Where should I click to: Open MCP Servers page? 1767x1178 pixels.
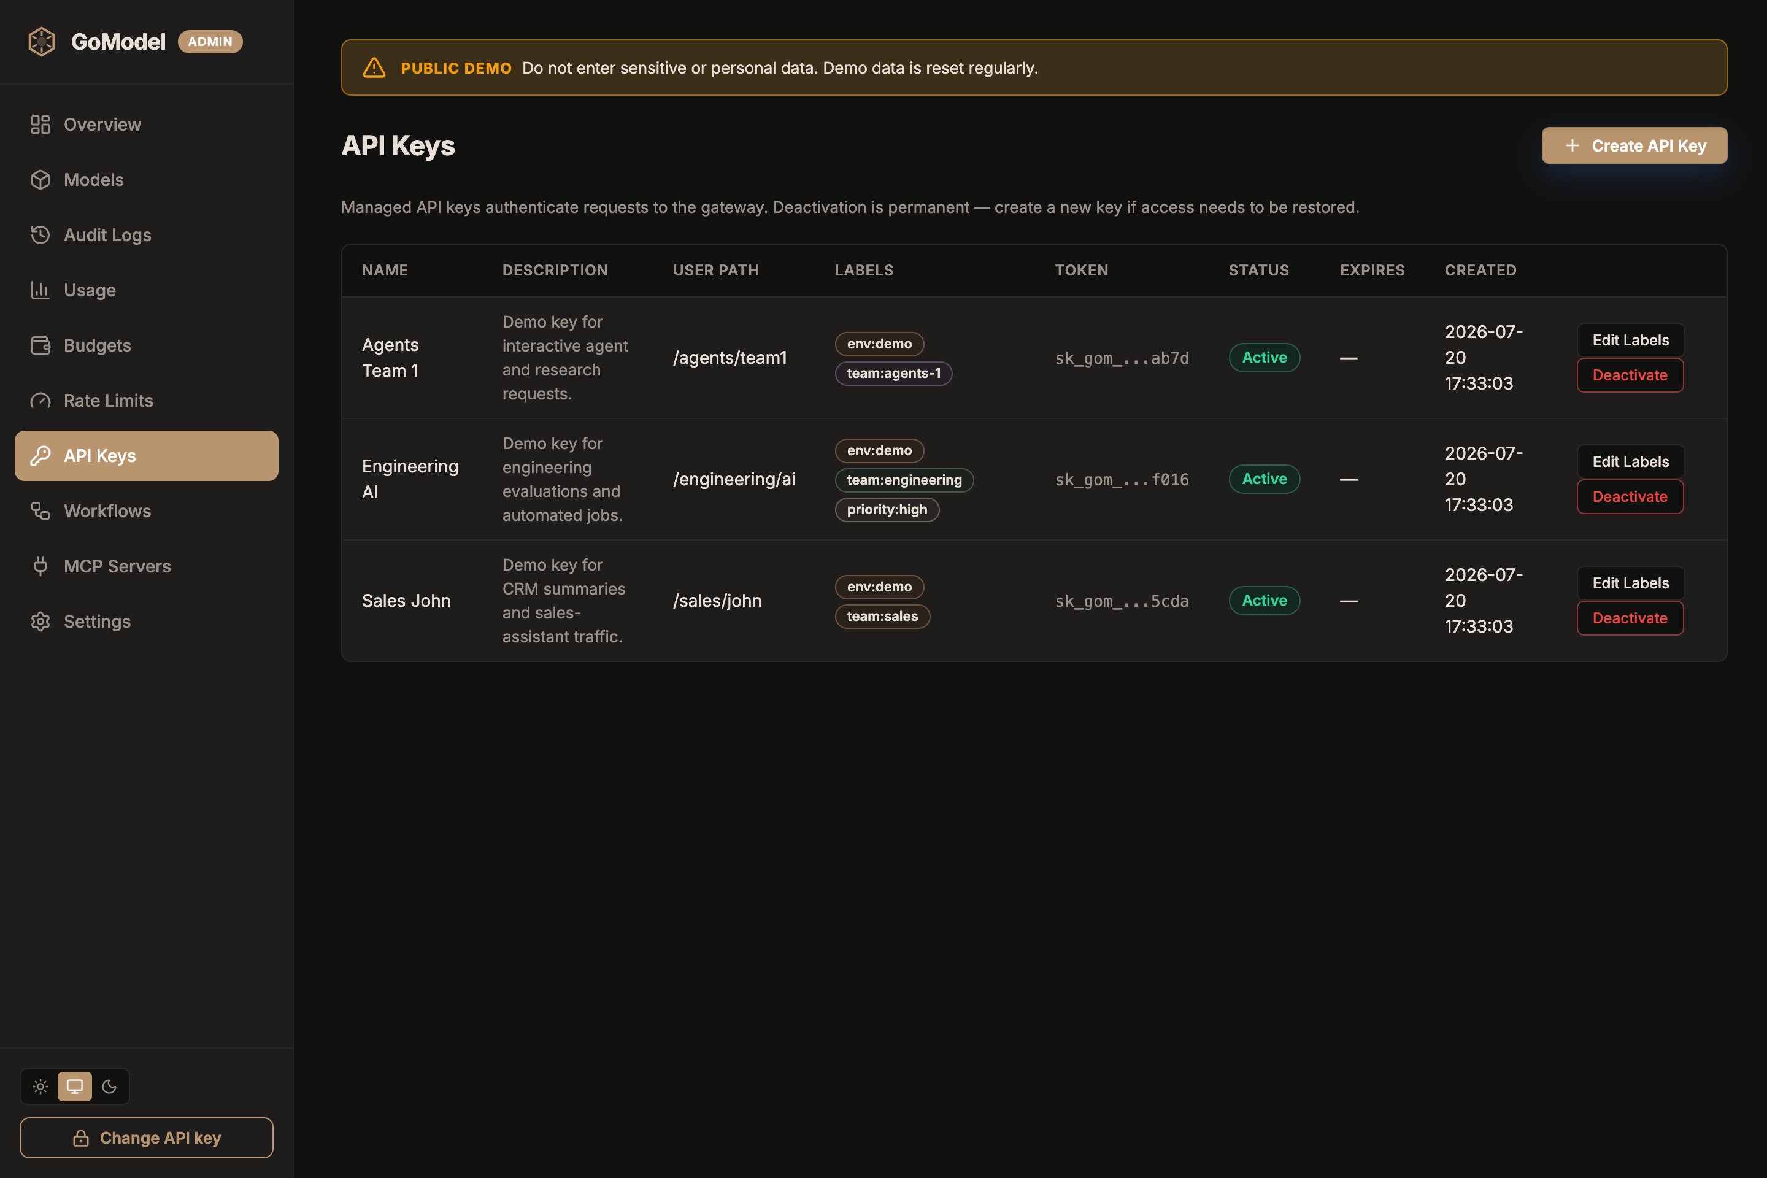point(147,566)
